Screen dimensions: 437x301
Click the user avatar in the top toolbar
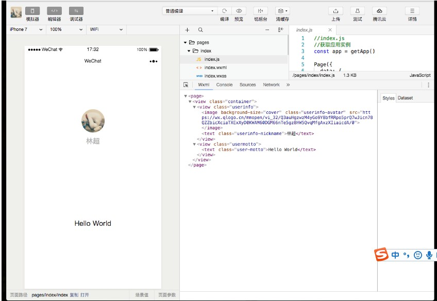point(16,12)
